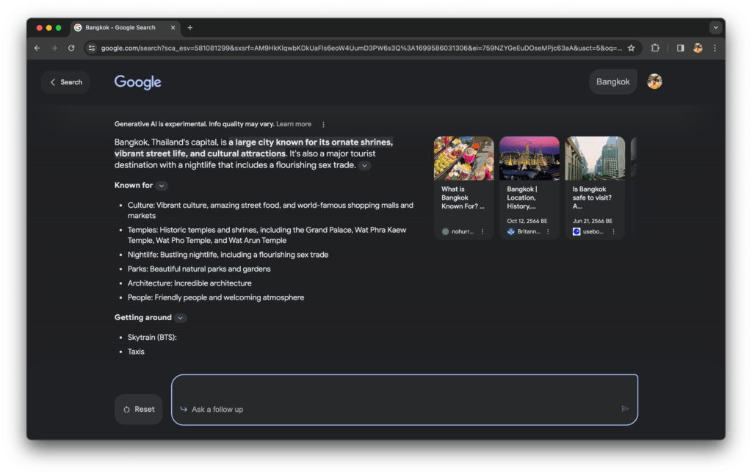Screen dimensions: 752x475
Task: Reload the page
Action: (x=71, y=48)
